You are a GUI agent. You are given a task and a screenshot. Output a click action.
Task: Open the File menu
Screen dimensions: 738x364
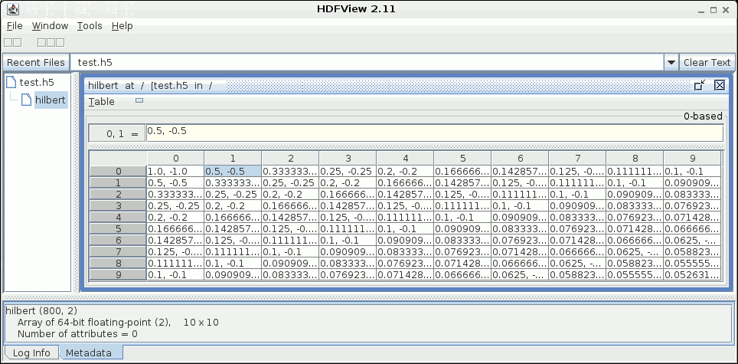[15, 25]
